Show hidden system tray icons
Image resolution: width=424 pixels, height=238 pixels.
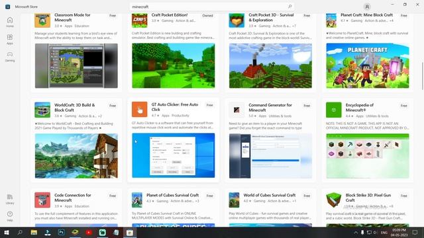click(356, 232)
